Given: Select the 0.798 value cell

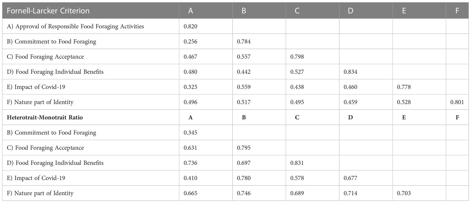Looking at the screenshot, I should [x=297, y=57].
